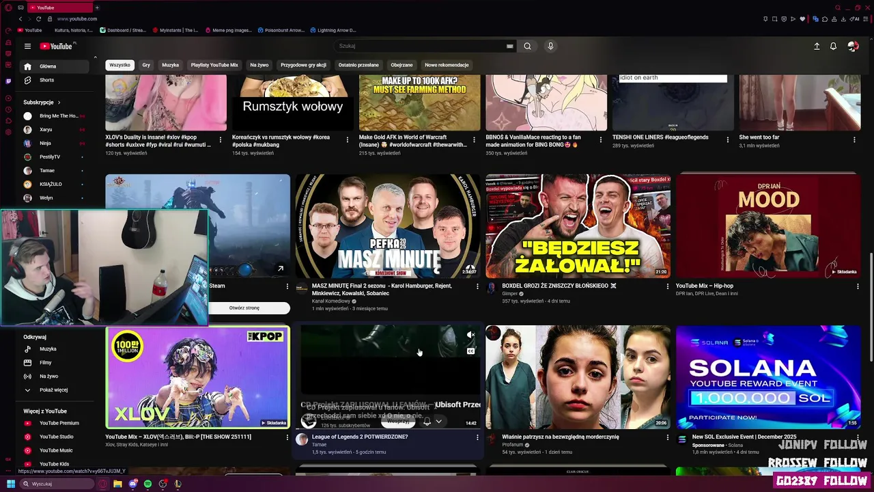Toggle notification bell on channel preview
The height and width of the screenshot is (492, 874).
click(x=427, y=422)
